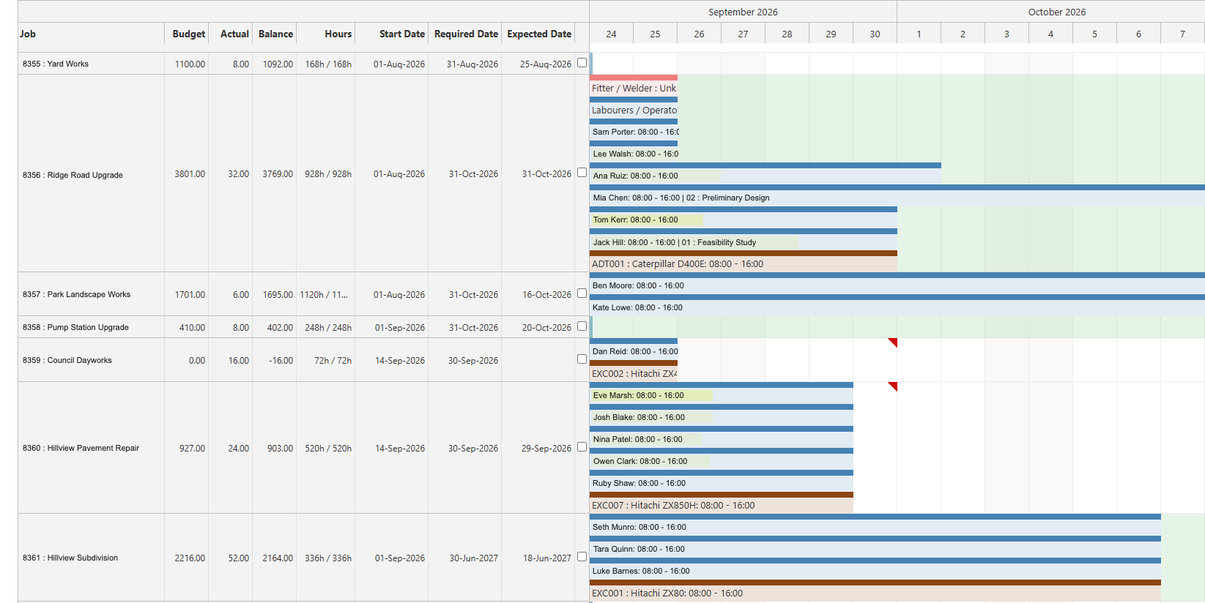Select the EXC002 Hitachi equipment bar
The image size is (1205, 603).
click(634, 371)
